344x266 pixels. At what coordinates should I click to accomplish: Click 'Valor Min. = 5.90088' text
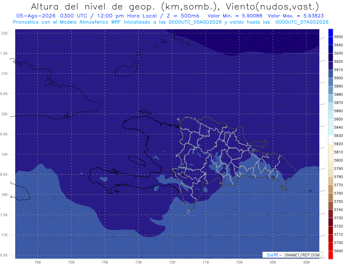[x=235, y=16]
